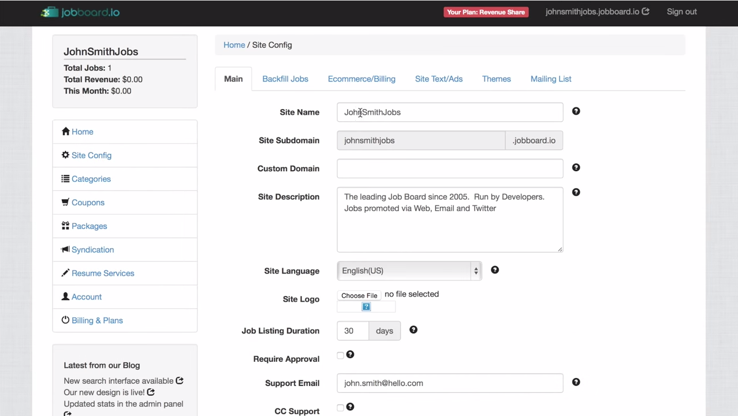This screenshot has height=416, width=738.
Task: Click inside the Custom Domain field
Action: 450,168
